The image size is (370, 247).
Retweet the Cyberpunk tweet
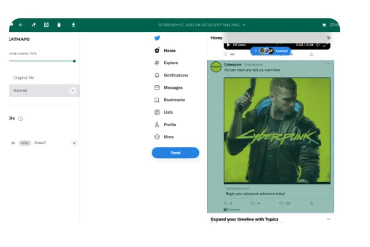coord(253,203)
